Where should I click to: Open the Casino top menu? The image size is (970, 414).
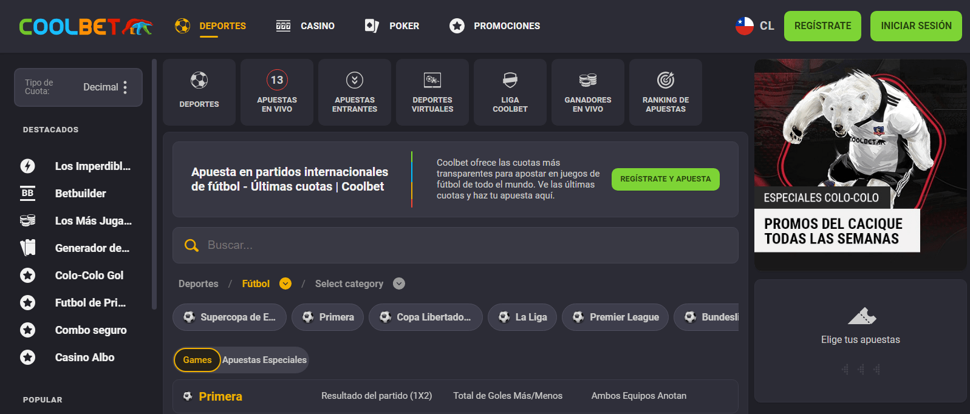[x=318, y=26]
